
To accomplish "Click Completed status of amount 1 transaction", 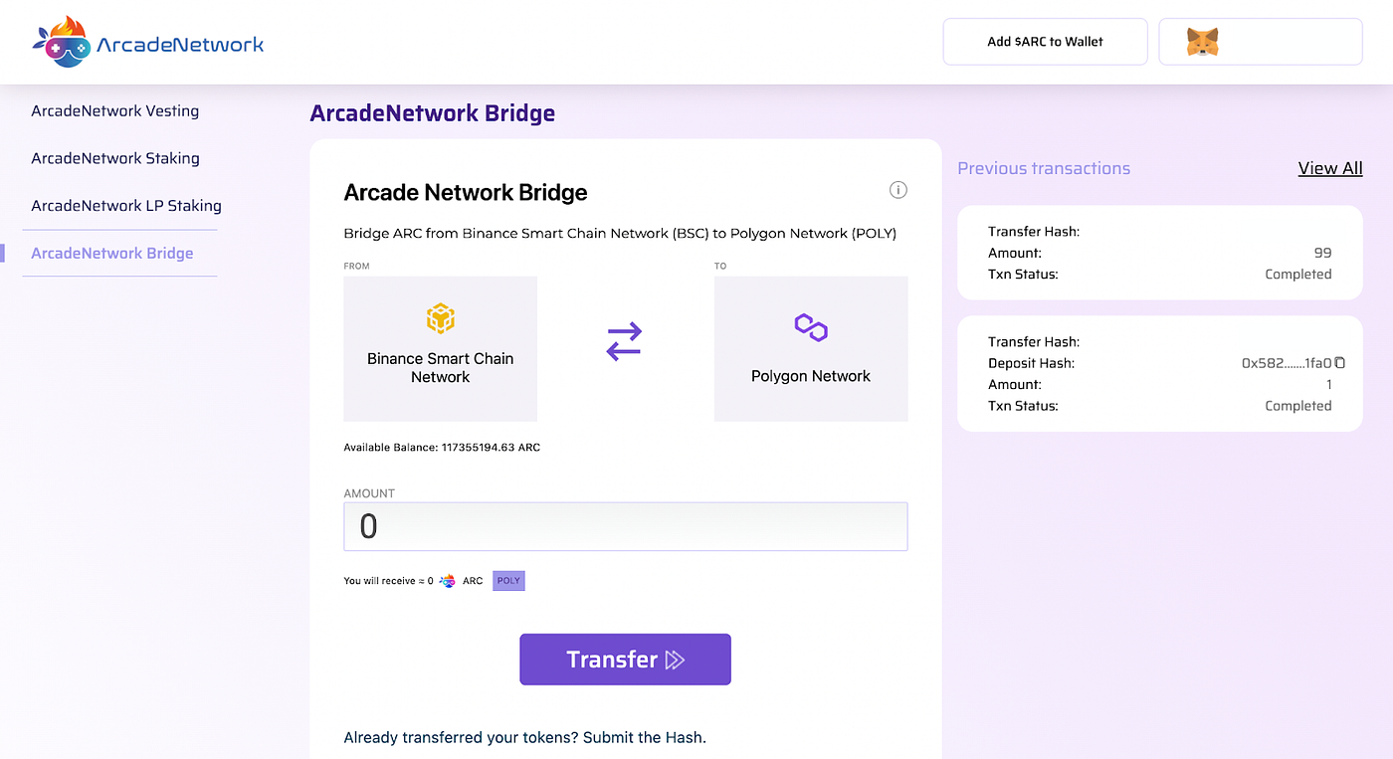I will pyautogui.click(x=1298, y=406).
